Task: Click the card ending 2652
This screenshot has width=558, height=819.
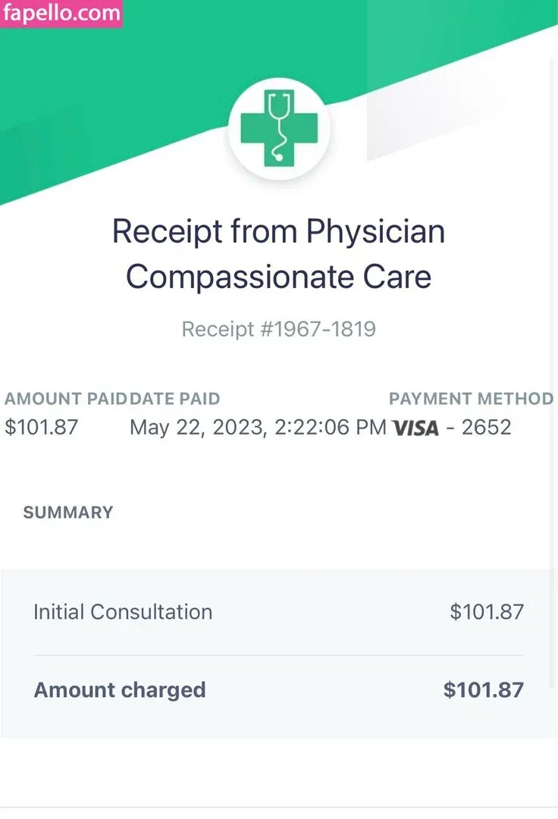Action: point(486,427)
